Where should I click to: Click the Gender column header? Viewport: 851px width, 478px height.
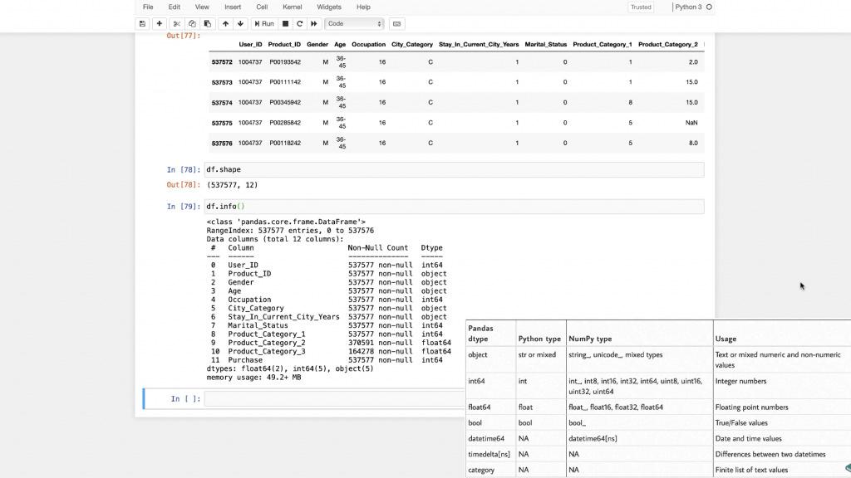tap(317, 45)
